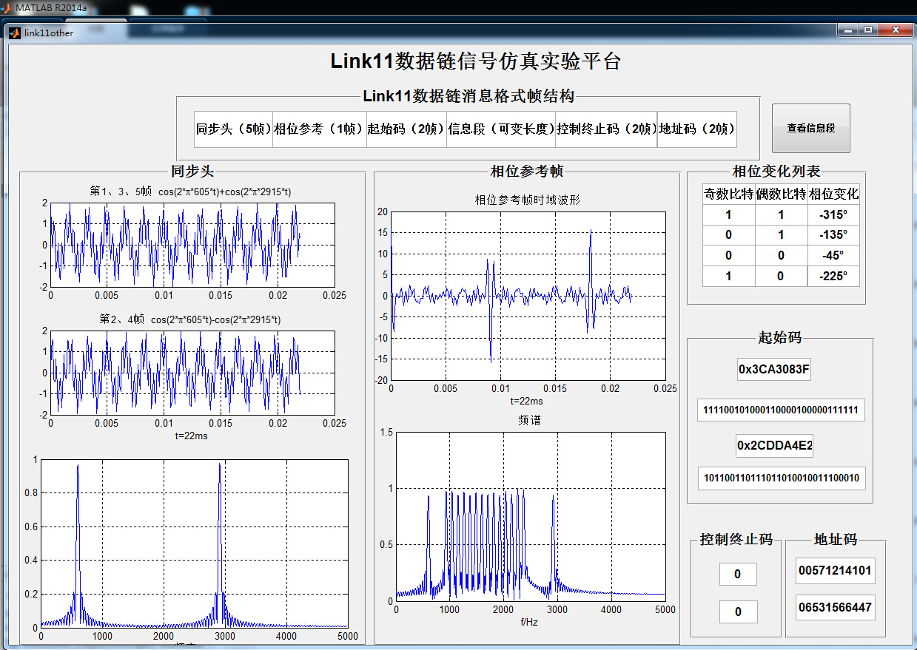Click the 奇数比特 column header
Image resolution: width=917 pixels, height=650 pixels.
pos(729,194)
